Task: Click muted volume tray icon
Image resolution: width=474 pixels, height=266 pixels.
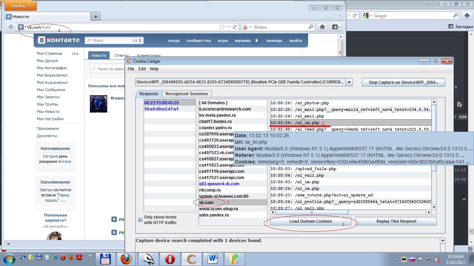Action: (438, 259)
